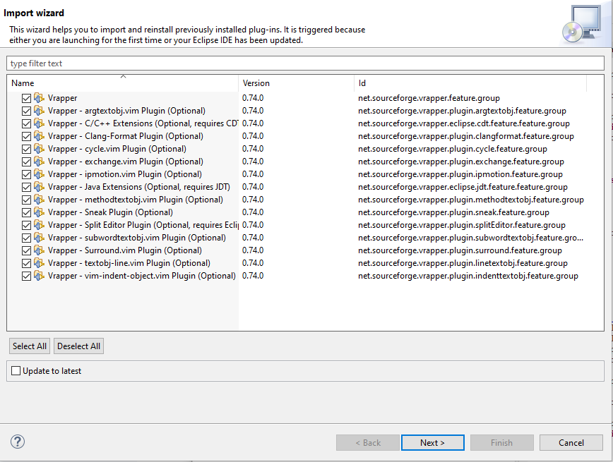Click the icon next to Sneak Plugin
613x462 pixels.
click(39, 212)
